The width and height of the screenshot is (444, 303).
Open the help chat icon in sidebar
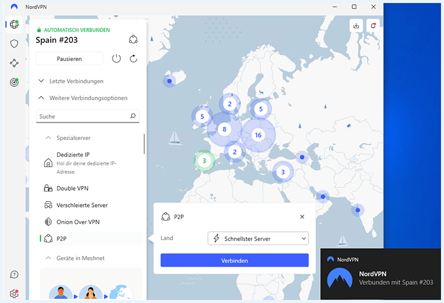[x=14, y=275]
